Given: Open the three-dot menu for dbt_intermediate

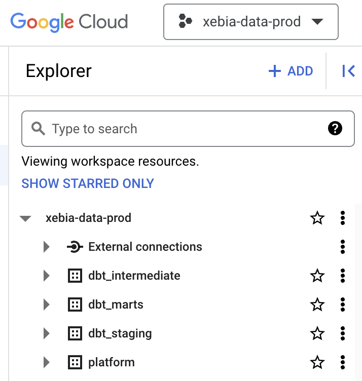Looking at the screenshot, I should (x=343, y=276).
